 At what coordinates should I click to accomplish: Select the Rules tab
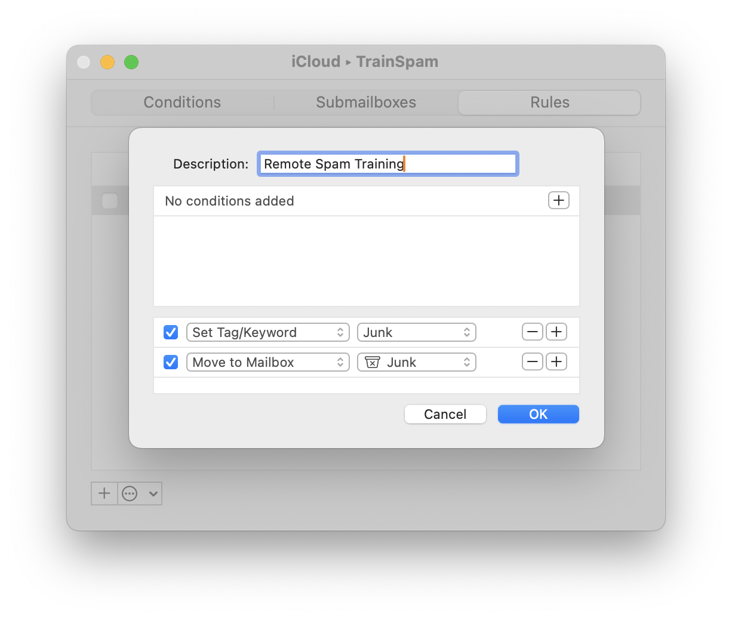(549, 102)
